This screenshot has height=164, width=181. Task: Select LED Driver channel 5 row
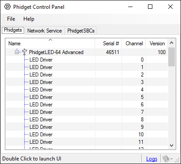(87, 97)
